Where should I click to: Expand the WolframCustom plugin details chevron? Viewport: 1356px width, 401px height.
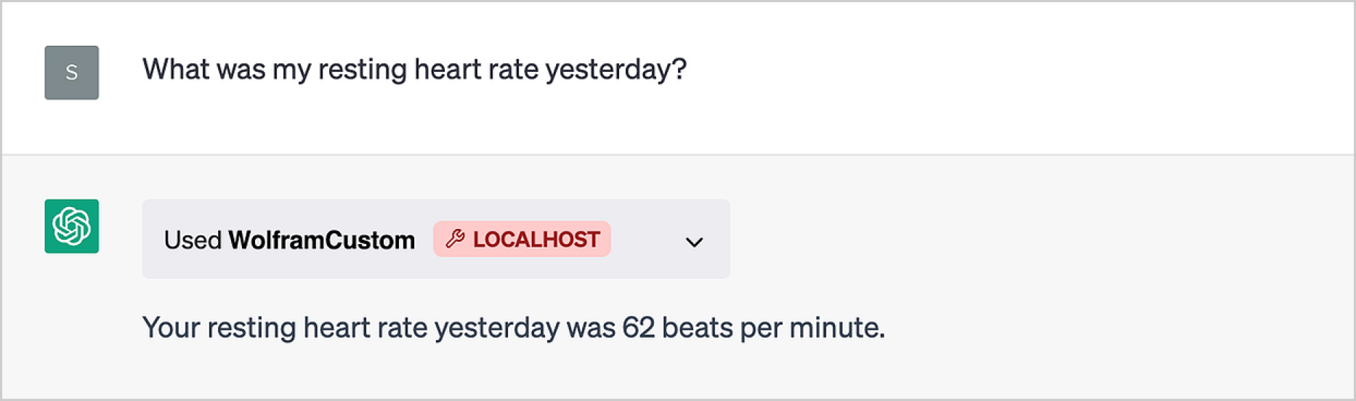(694, 242)
